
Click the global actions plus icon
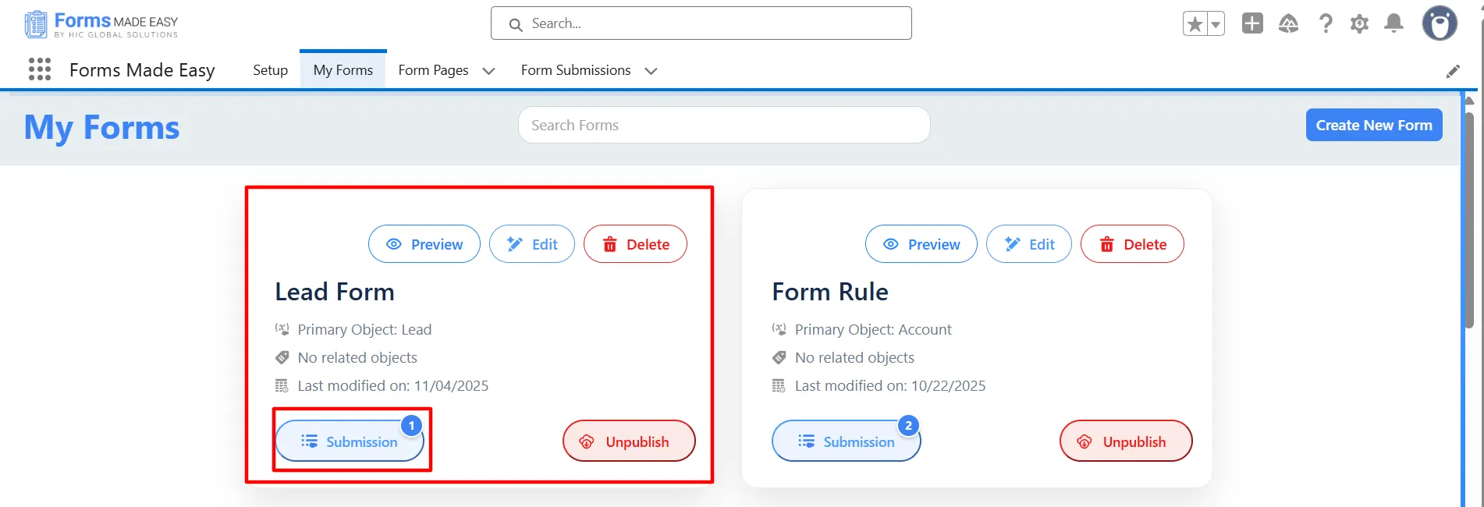pos(1252,23)
